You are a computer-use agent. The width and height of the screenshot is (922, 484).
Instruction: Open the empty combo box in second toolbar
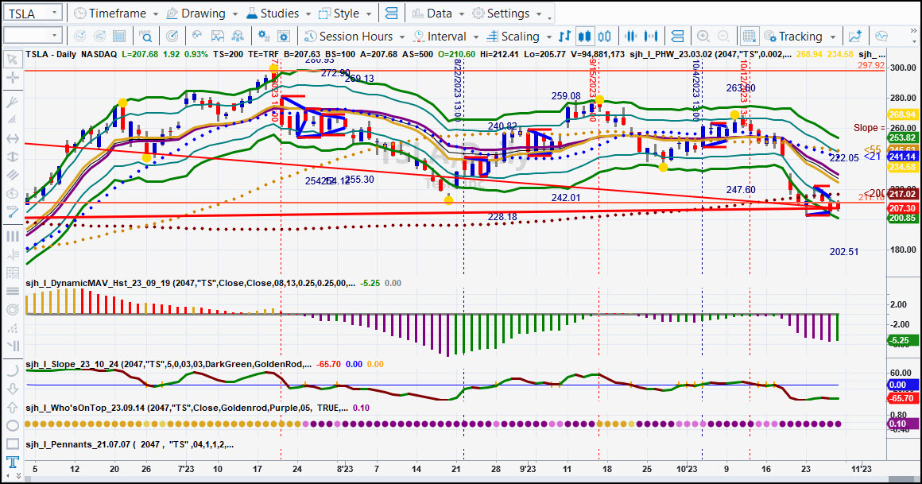33,35
